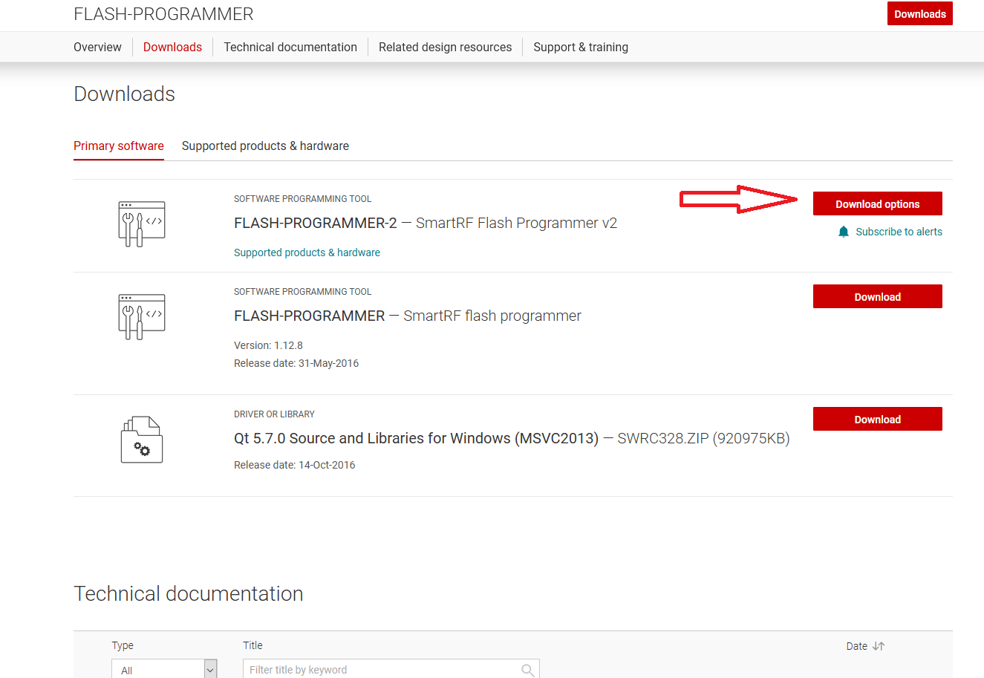Image resolution: width=984 pixels, height=678 pixels.
Task: Click the 'DRIVER OR LIBRARY' label
Action: click(274, 414)
